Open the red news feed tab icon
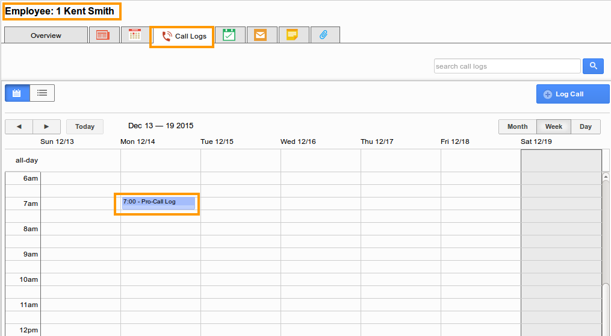 point(103,35)
